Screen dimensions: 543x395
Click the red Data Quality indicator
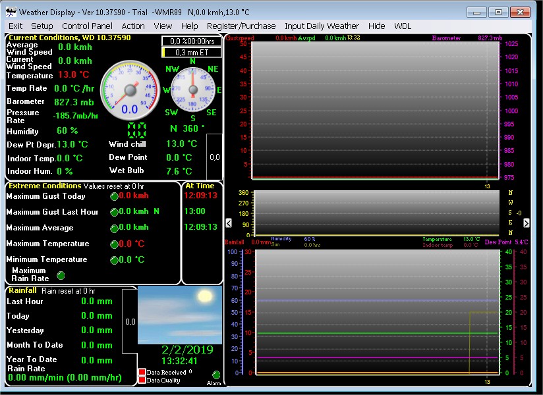click(142, 380)
